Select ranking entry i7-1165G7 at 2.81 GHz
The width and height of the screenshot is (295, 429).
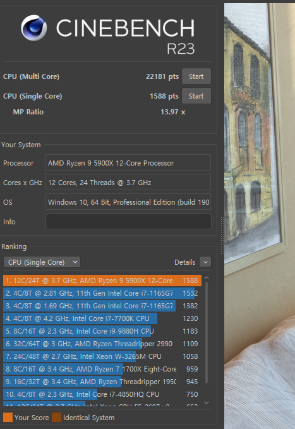pos(102,293)
